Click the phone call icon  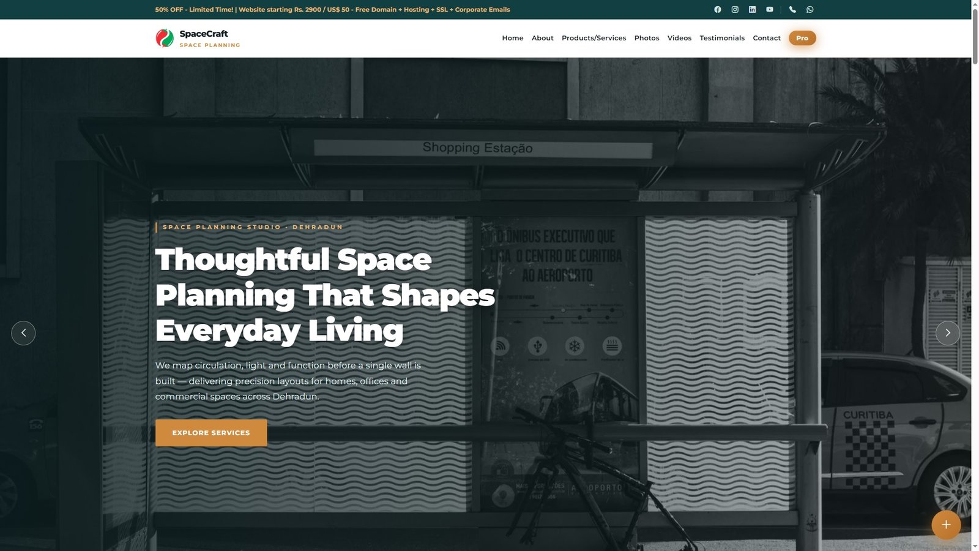[x=792, y=9]
